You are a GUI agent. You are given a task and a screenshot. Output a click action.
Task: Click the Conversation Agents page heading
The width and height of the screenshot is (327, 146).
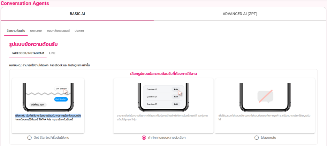[x=25, y=3]
